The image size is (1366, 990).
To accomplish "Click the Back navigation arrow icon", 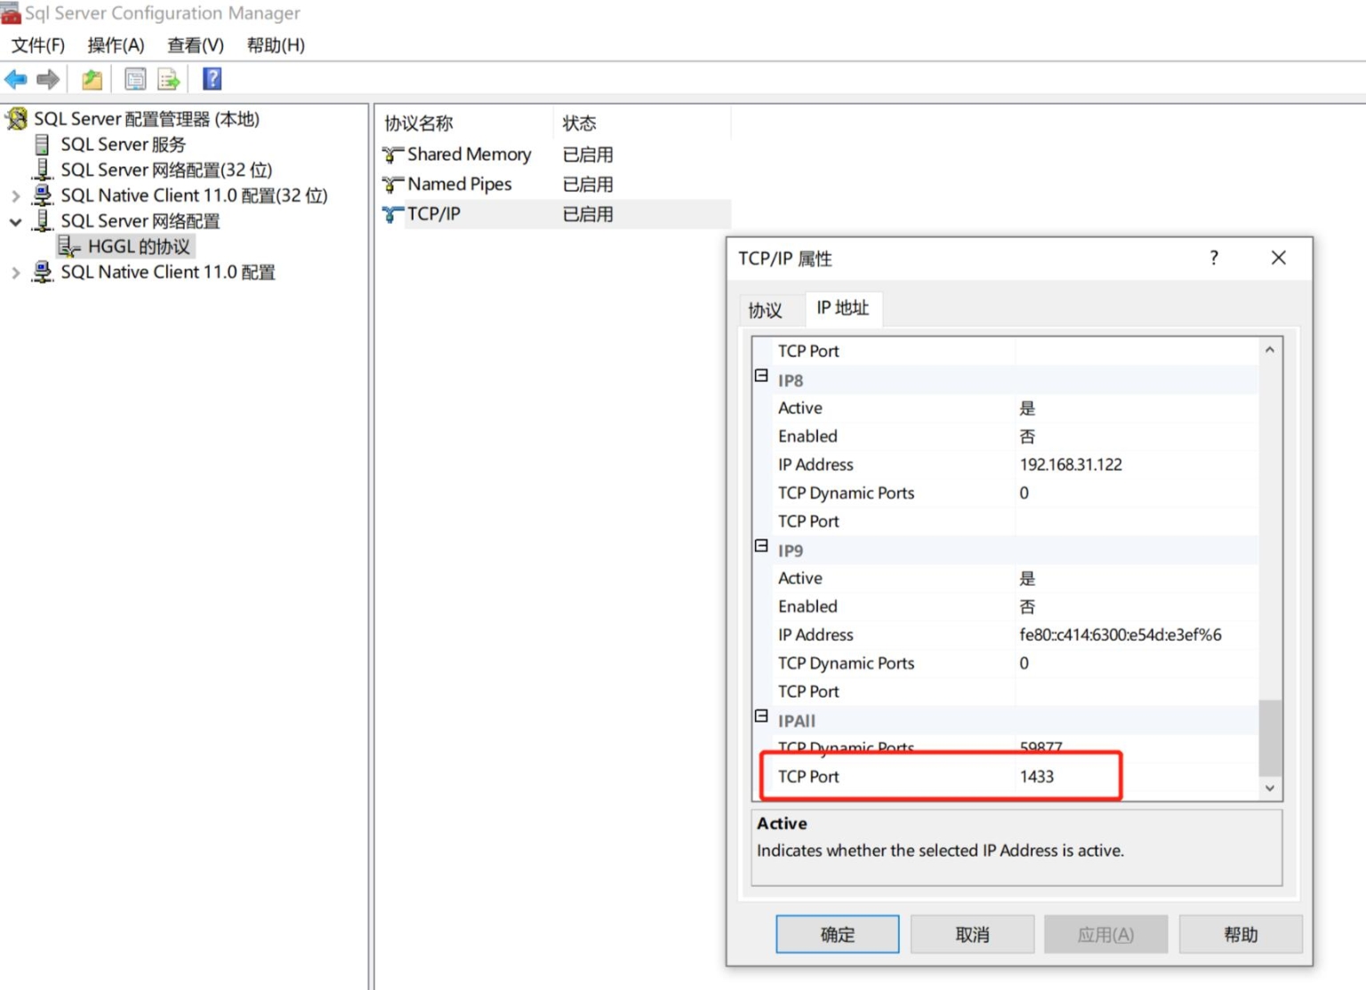I will coord(15,79).
